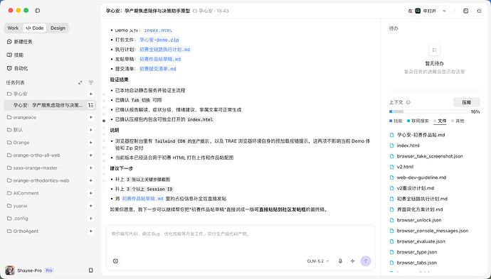Toggle the sidebar panel icon beside window controls
Viewport: 491px width, 279px height.
(x=37, y=11)
